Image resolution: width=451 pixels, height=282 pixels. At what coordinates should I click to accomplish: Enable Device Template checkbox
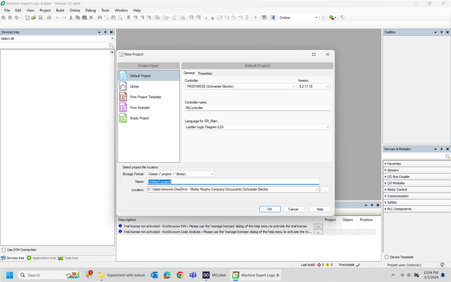(x=387, y=257)
